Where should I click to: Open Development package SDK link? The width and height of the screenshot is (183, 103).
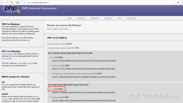point(73,74)
